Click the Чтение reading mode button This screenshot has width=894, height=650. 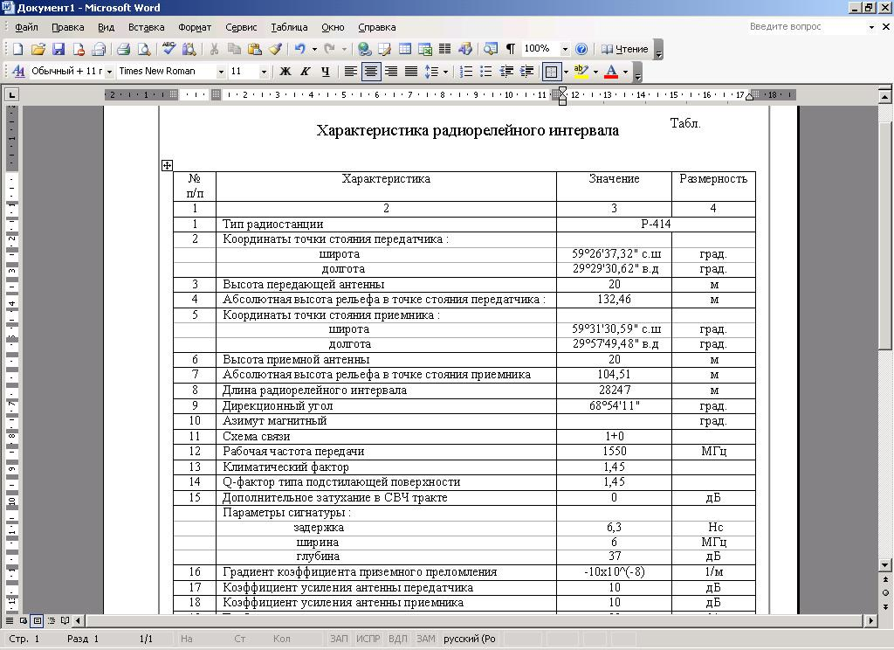point(625,49)
